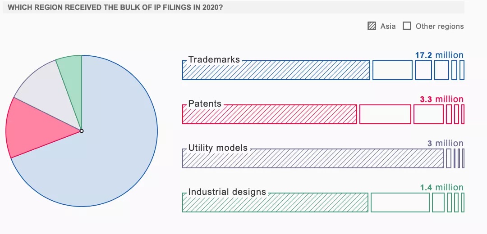The width and height of the screenshot is (487, 234).
Task: Click the hatched Asia bar for Industrial designs
Action: pyautogui.click(x=275, y=202)
